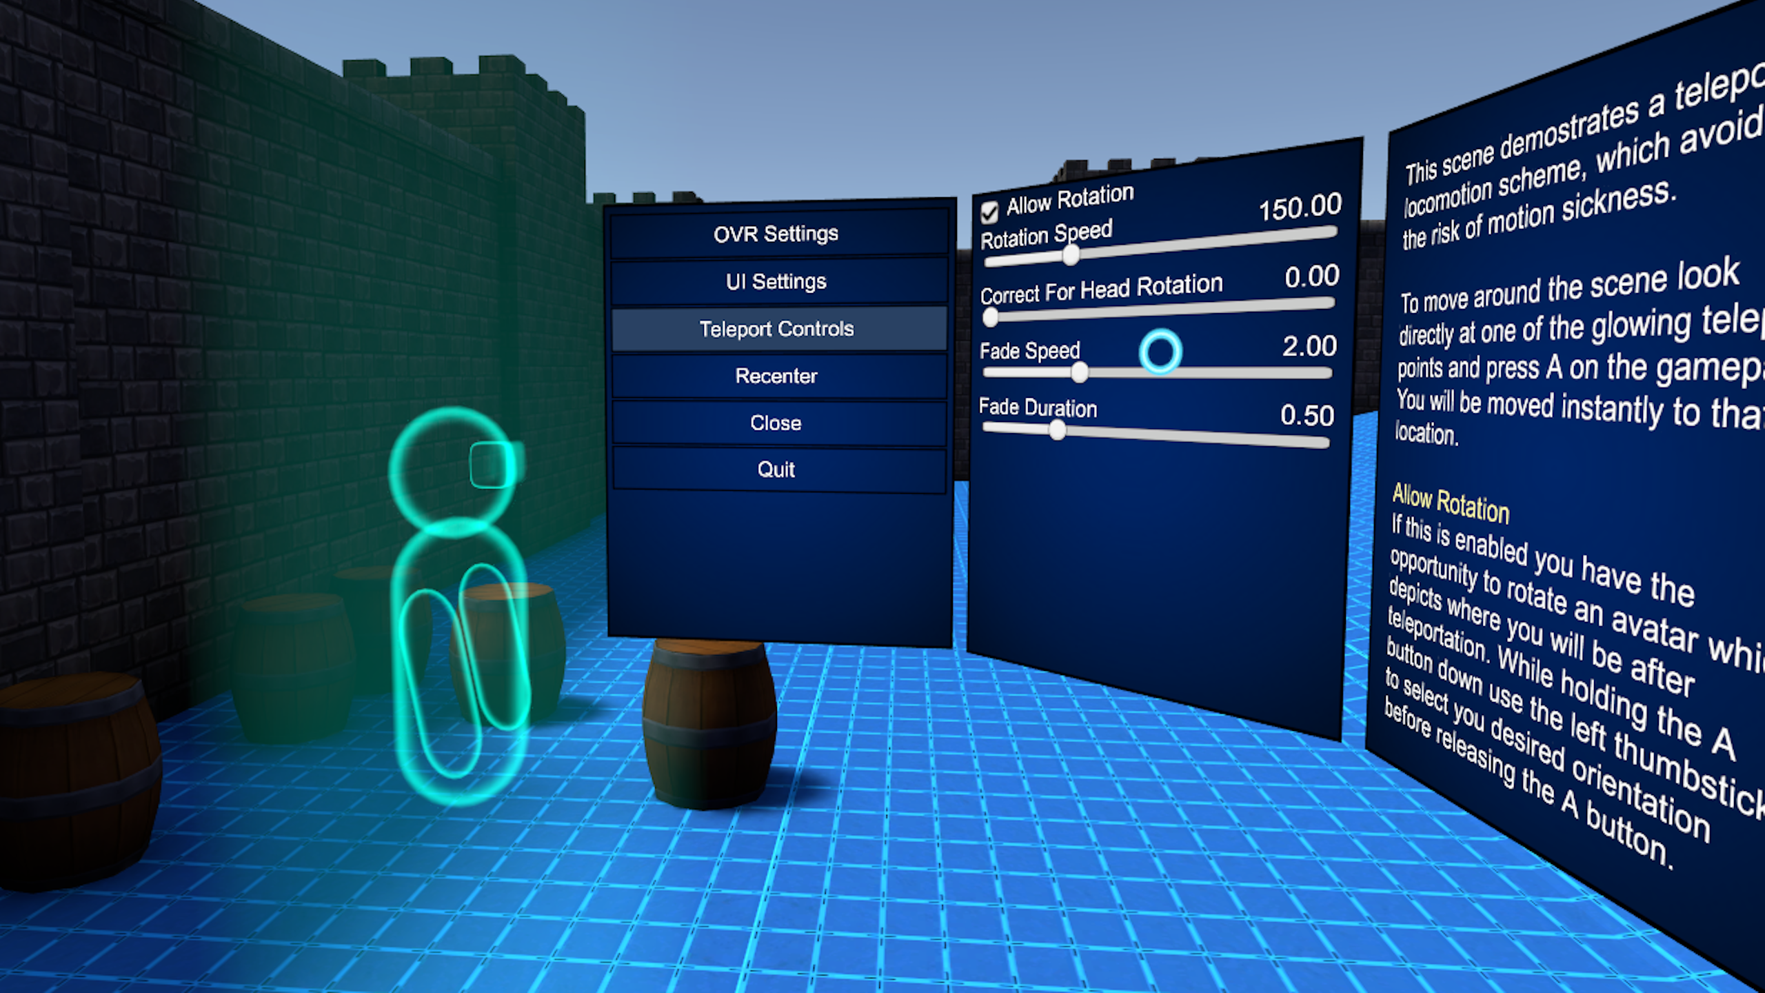Screen dimensions: 1765x993
Task: Select the Teleport Controls menu entry
Action: pyautogui.click(x=776, y=329)
